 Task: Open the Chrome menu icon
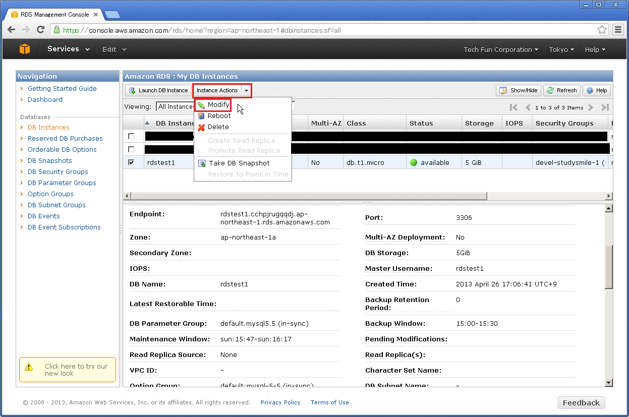coord(618,30)
